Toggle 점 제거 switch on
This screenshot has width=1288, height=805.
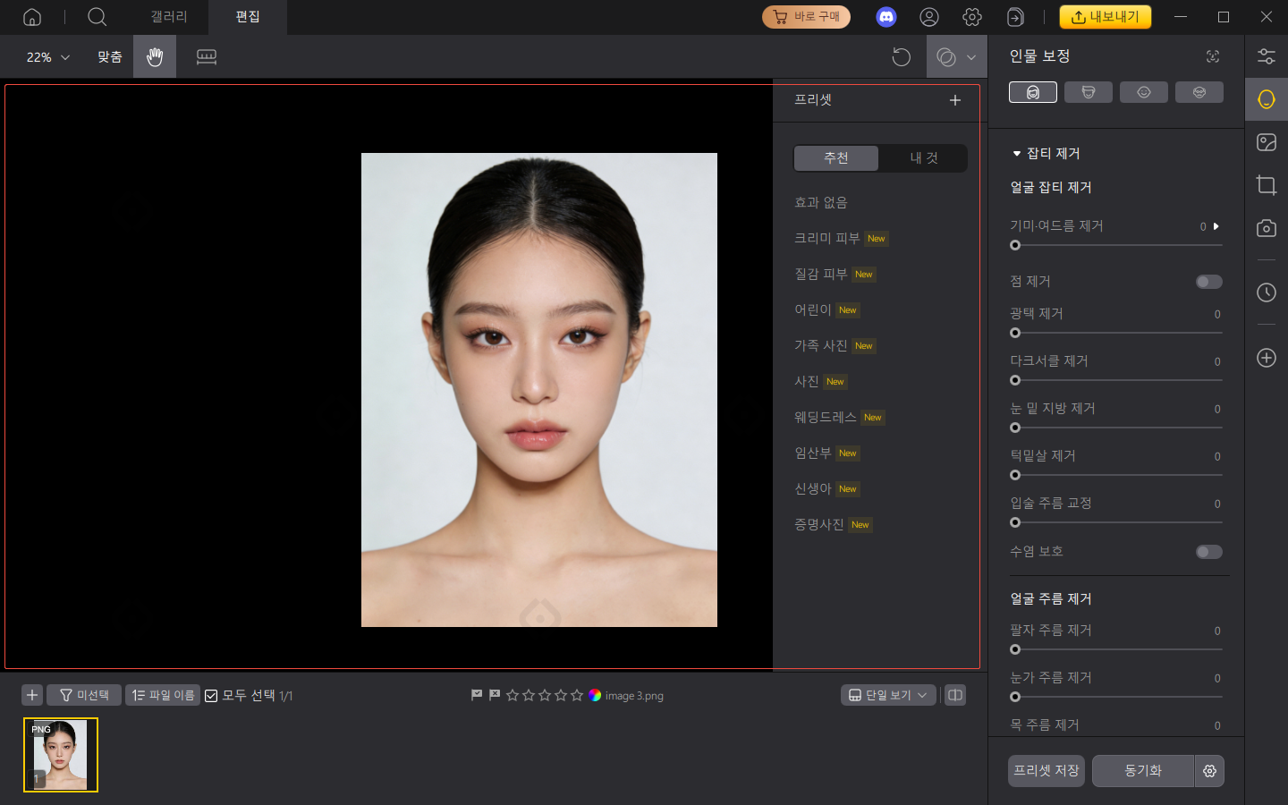pyautogui.click(x=1208, y=281)
